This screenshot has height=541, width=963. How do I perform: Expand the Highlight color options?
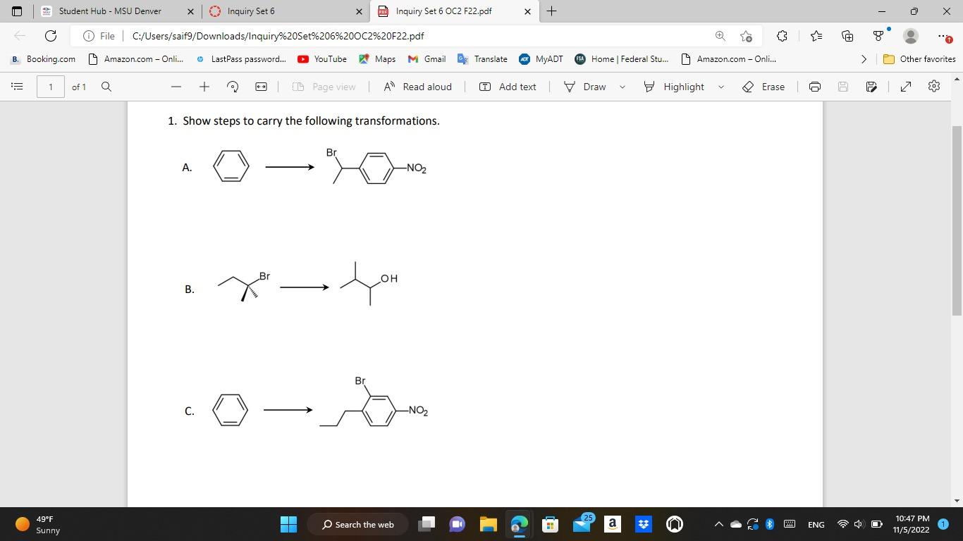pyautogui.click(x=720, y=87)
